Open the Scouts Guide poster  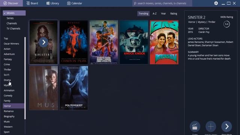[x=104, y=42]
